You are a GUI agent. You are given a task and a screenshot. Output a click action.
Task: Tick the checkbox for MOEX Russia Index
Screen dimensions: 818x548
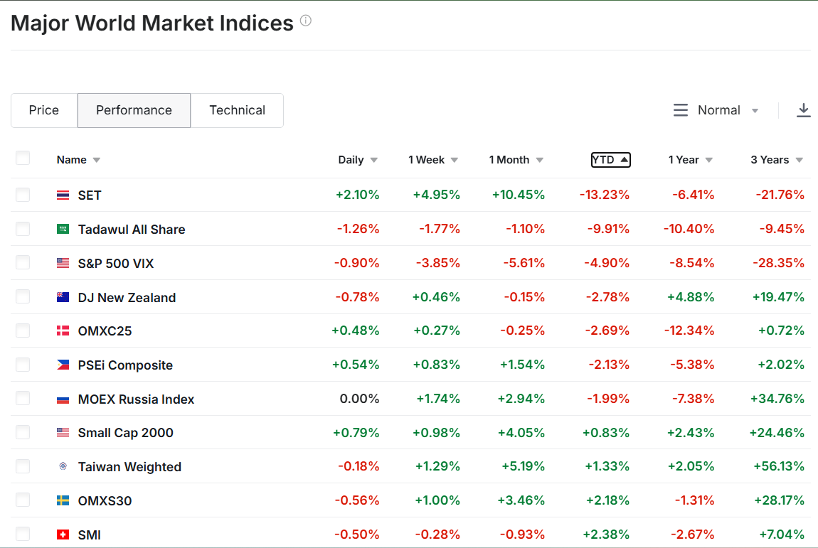tap(23, 398)
